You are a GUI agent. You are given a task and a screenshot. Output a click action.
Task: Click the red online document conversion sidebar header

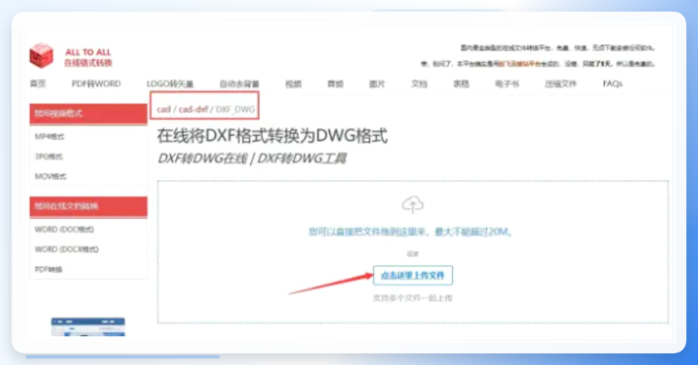[88, 207]
